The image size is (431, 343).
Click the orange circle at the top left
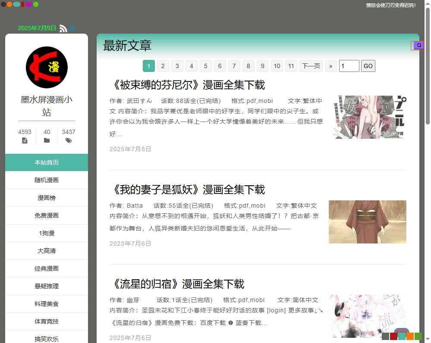tap(10, 4)
